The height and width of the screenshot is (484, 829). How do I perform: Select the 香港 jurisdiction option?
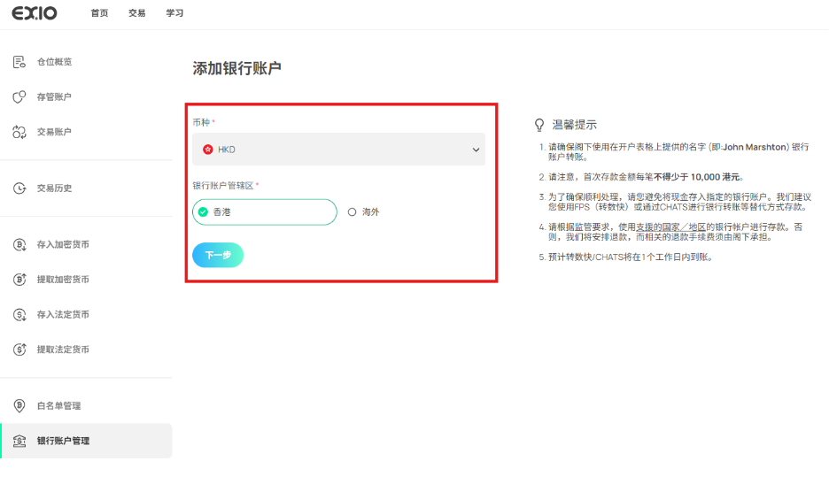264,212
